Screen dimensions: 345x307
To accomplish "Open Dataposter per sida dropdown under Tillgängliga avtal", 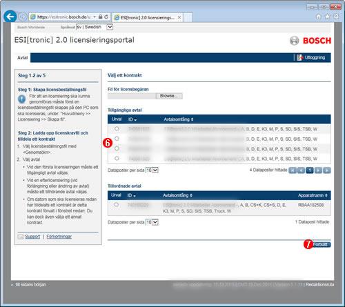I will [x=152, y=170].
